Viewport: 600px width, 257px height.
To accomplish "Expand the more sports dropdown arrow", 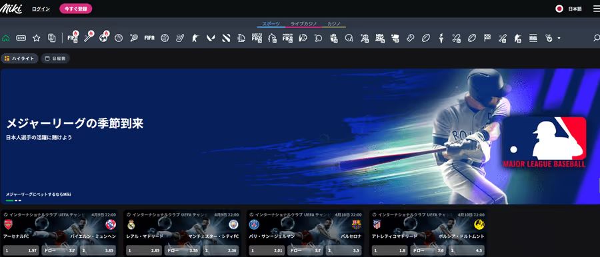I will click(x=559, y=38).
